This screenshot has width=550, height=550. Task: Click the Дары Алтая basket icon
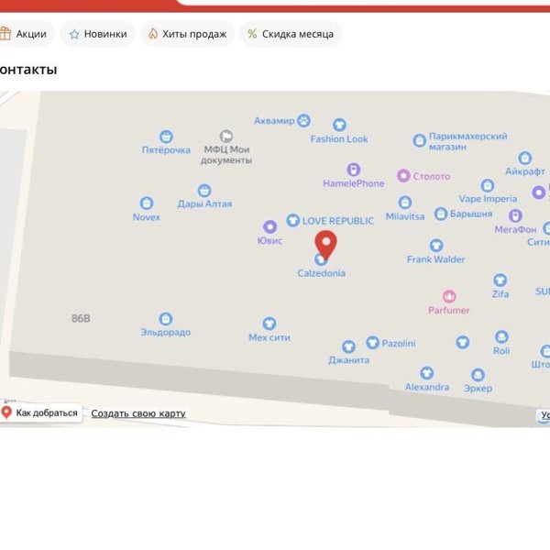pos(204,191)
